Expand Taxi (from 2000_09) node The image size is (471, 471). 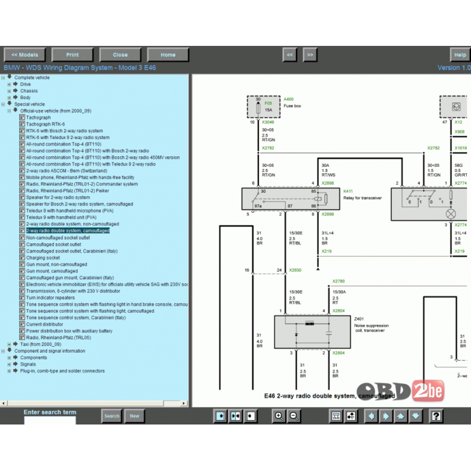click(x=9, y=345)
